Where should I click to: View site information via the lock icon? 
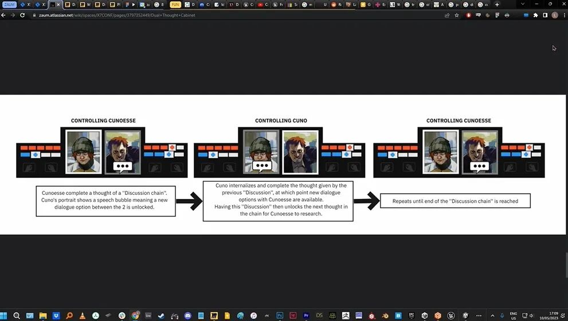[34, 15]
